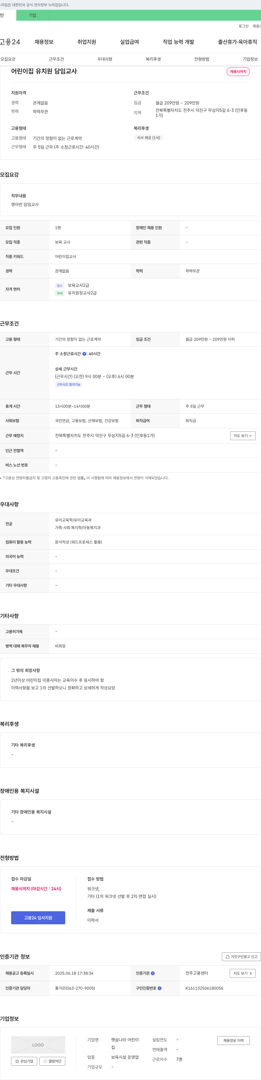Click the 채용정보 이력 button
261x1080 pixels.
pos(233,1040)
